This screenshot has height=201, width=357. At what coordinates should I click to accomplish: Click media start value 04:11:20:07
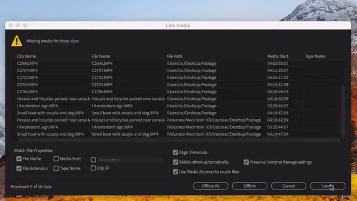coord(278,70)
